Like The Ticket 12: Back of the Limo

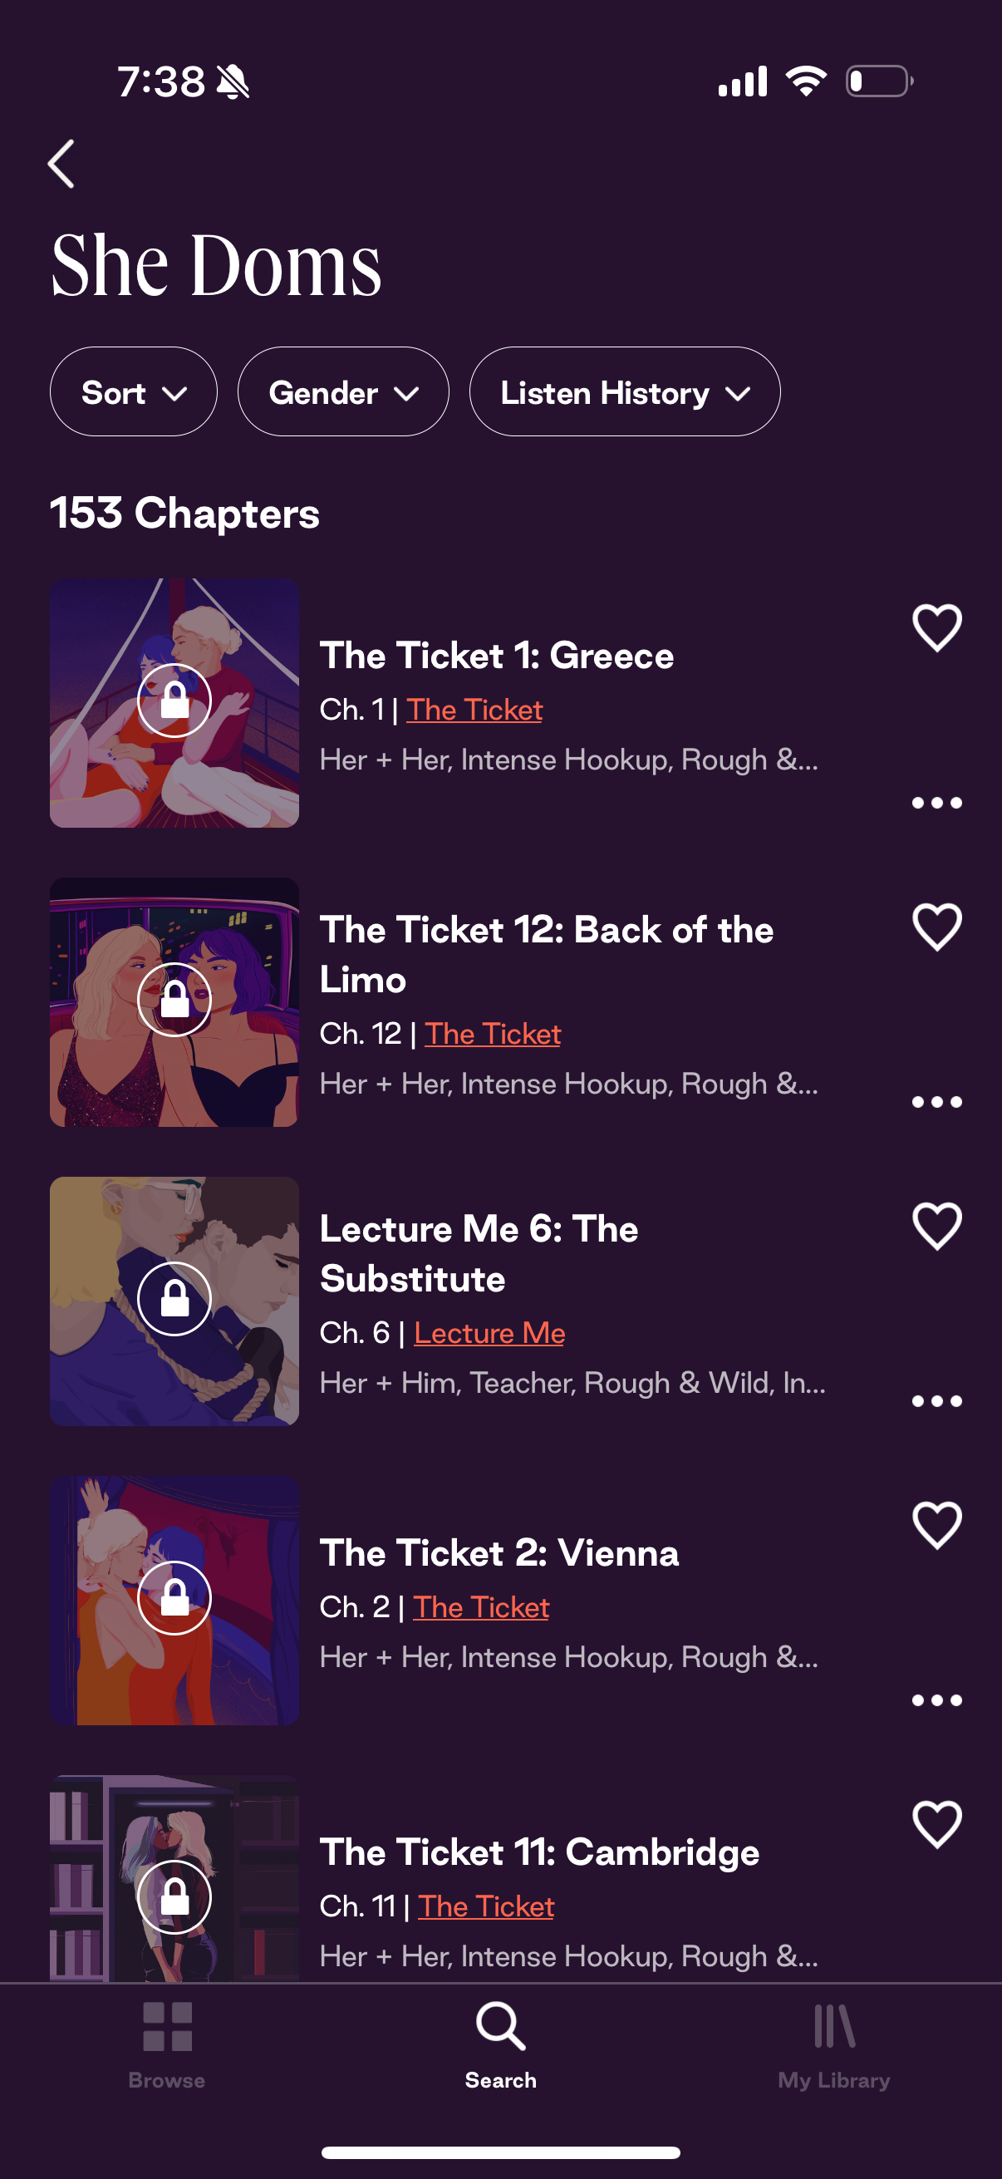click(x=937, y=927)
